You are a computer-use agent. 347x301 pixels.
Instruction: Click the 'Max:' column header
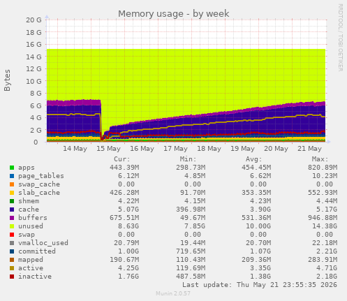pos(320,159)
